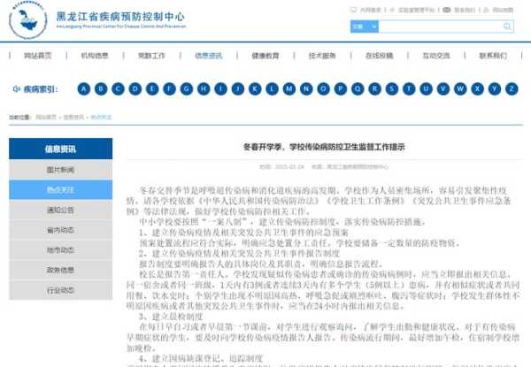Open disease index letter W

point(460,89)
